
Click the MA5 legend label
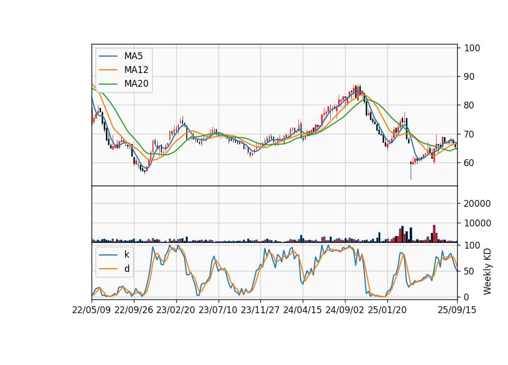tap(133, 56)
